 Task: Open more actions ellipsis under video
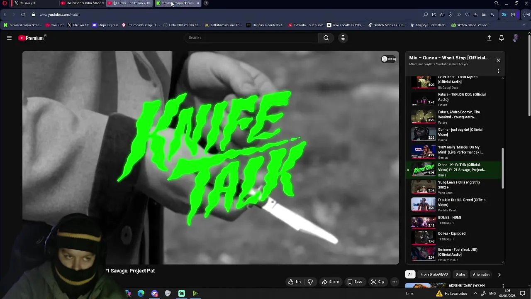coord(395,282)
